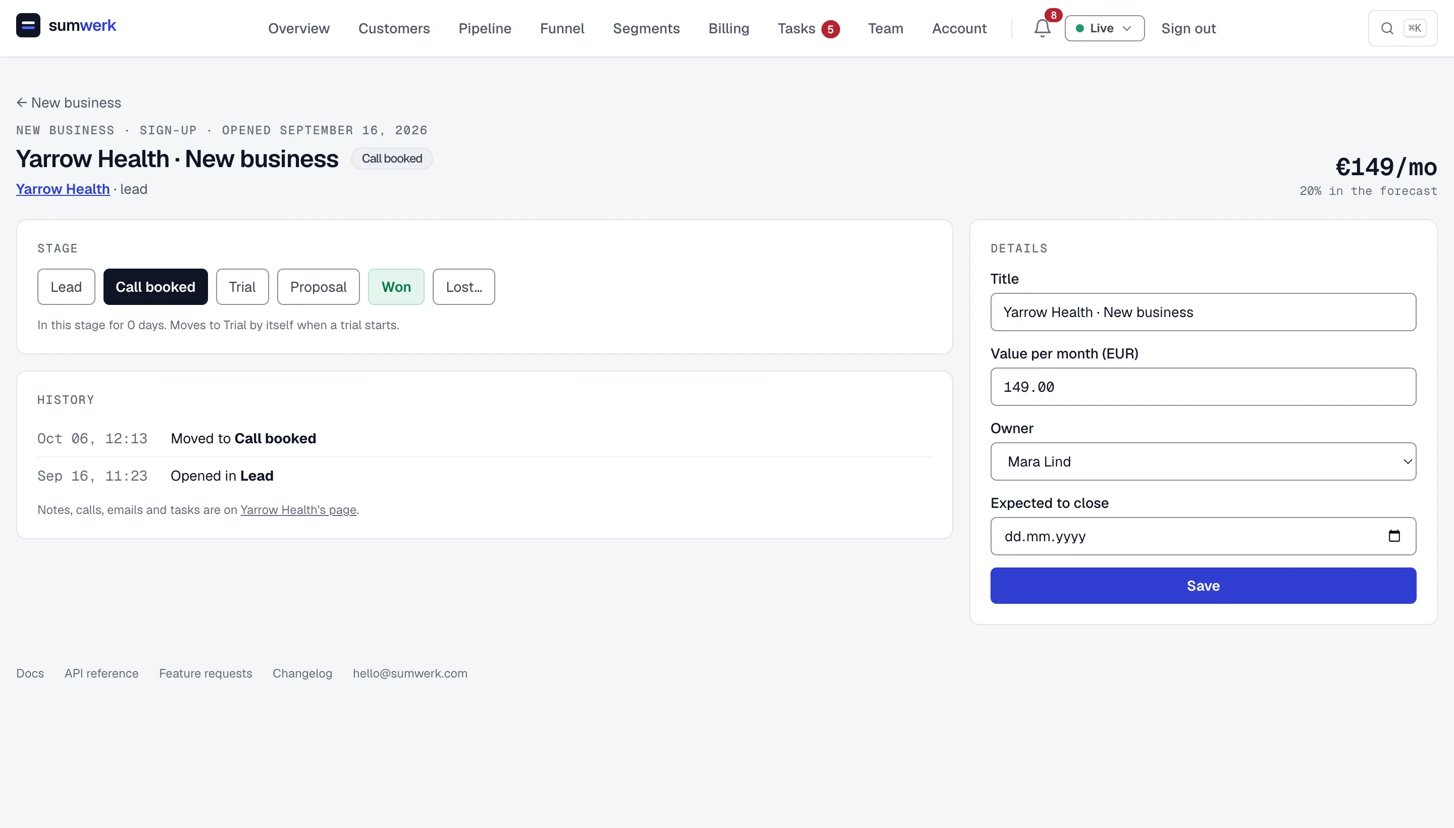Edit the Value per month field

tap(1203, 387)
